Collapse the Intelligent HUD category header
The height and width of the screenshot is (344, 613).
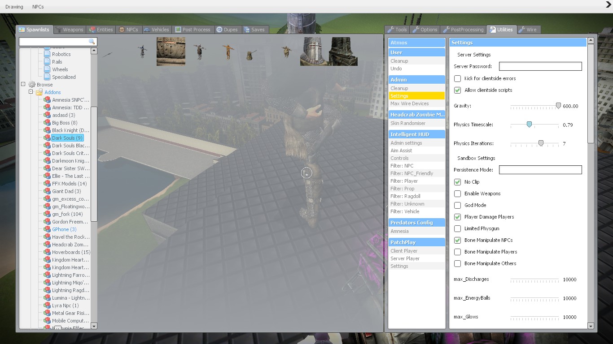point(417,134)
